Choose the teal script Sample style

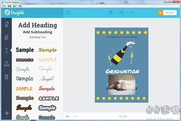23,69
